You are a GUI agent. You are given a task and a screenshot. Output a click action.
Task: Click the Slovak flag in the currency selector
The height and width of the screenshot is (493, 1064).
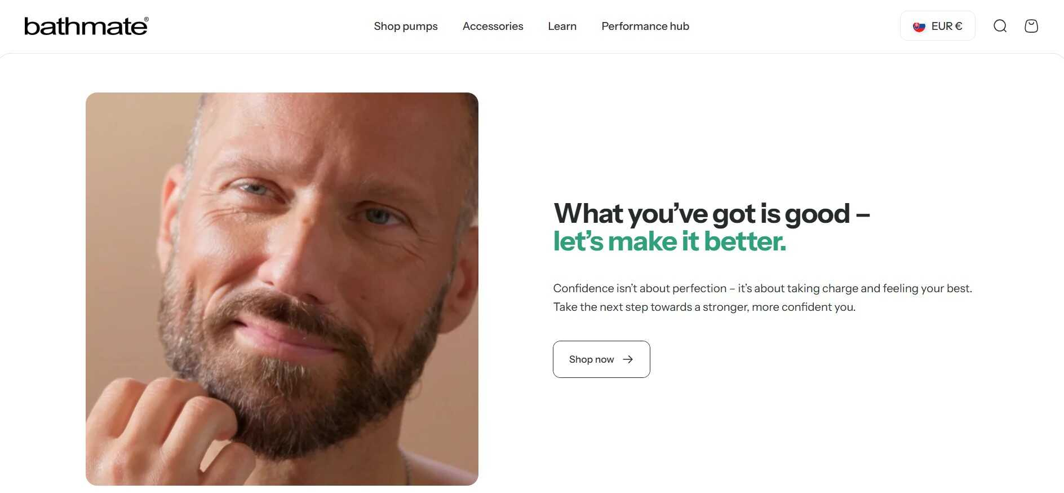919,26
